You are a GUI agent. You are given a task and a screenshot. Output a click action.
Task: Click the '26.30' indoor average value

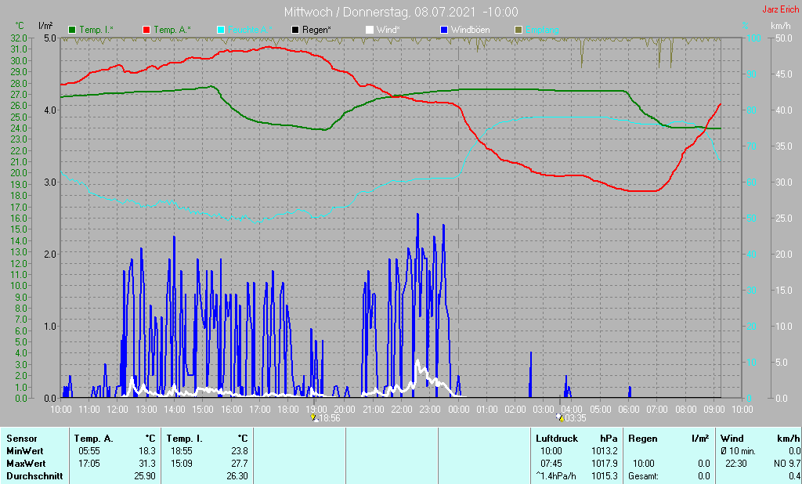click(x=237, y=476)
